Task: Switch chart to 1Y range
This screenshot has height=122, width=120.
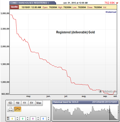Action: [25, 103]
